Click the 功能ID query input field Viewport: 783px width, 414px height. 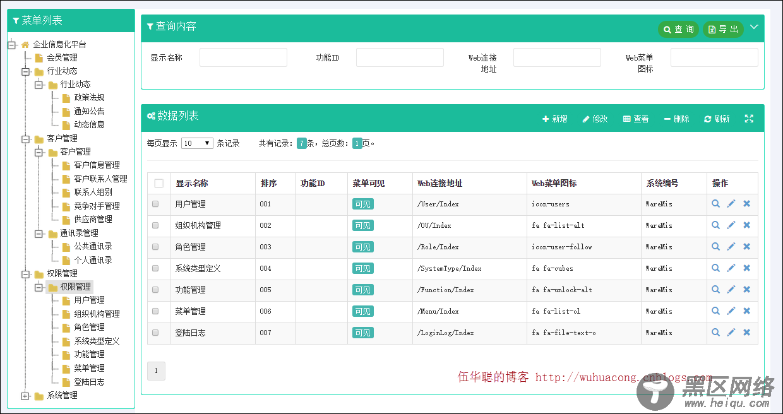tap(400, 57)
